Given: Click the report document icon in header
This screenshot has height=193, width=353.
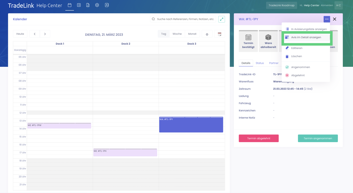Looking at the screenshot, I should click(x=88, y=5).
